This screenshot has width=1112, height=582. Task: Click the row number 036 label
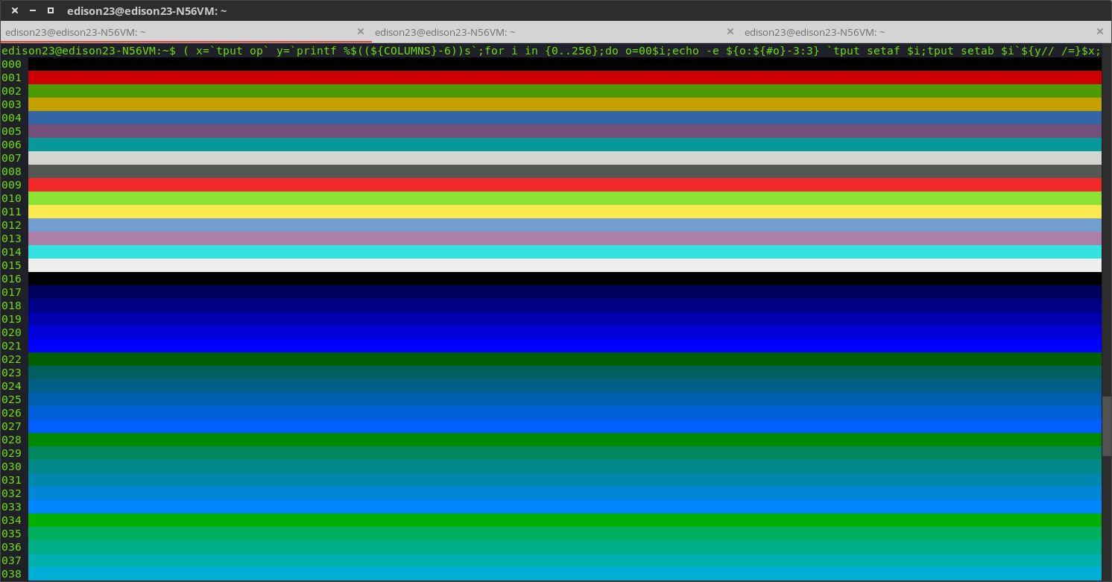pos(12,547)
